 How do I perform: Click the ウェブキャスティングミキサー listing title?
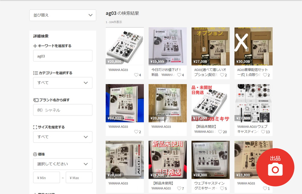(209, 186)
